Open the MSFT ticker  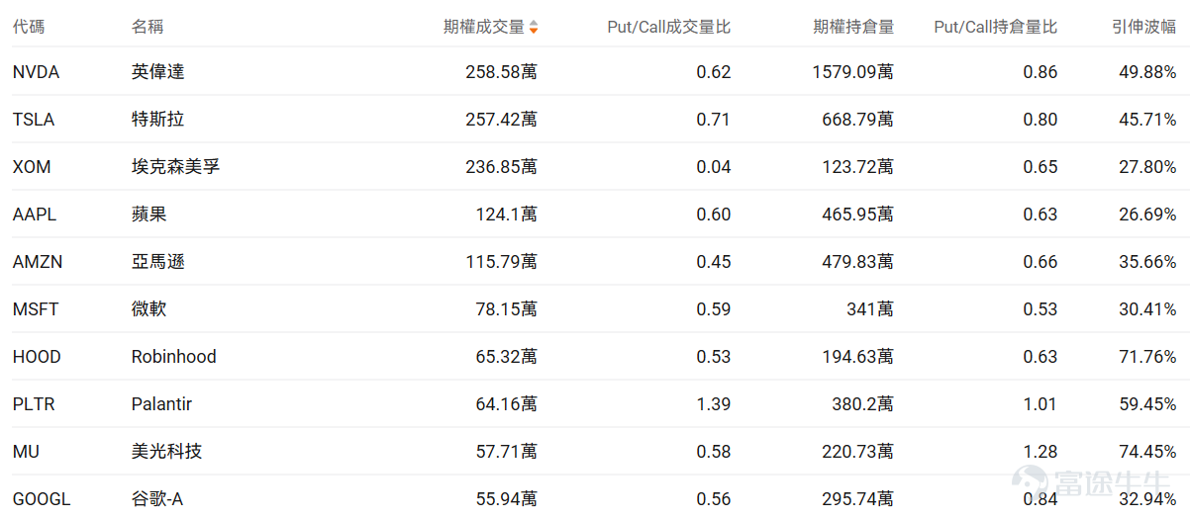[36, 309]
